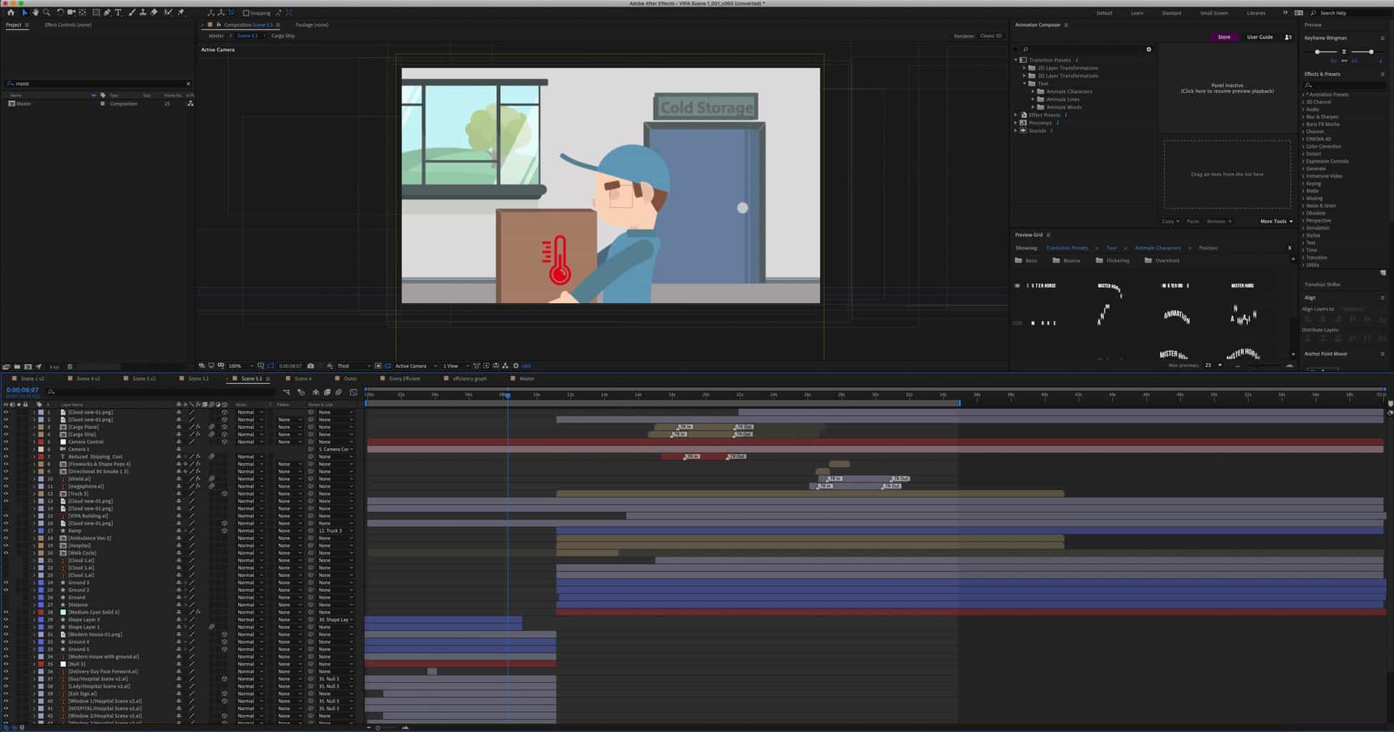Expand the Color Correction effects category

(1303, 147)
